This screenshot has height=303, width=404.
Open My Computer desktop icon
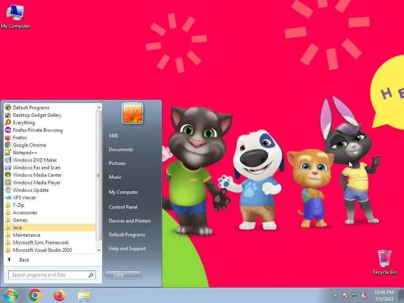(x=15, y=17)
